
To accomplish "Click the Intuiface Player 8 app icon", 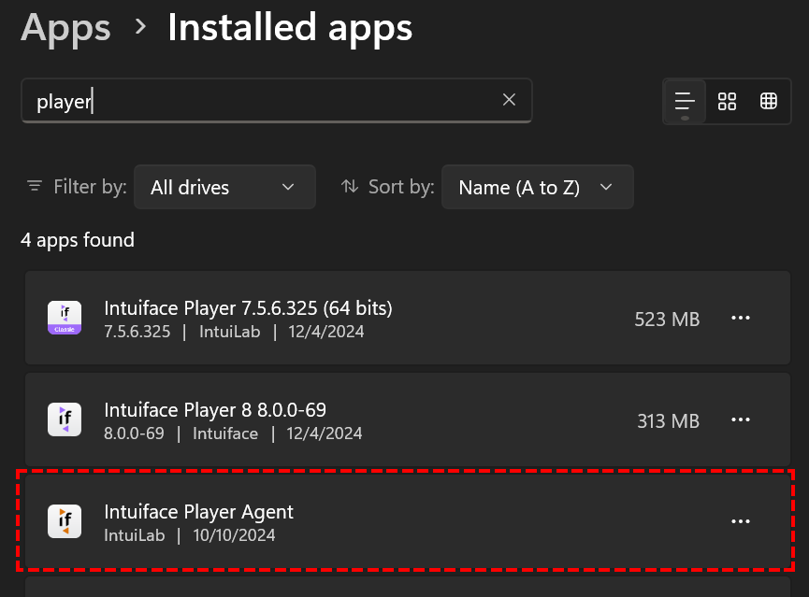I will (x=65, y=419).
